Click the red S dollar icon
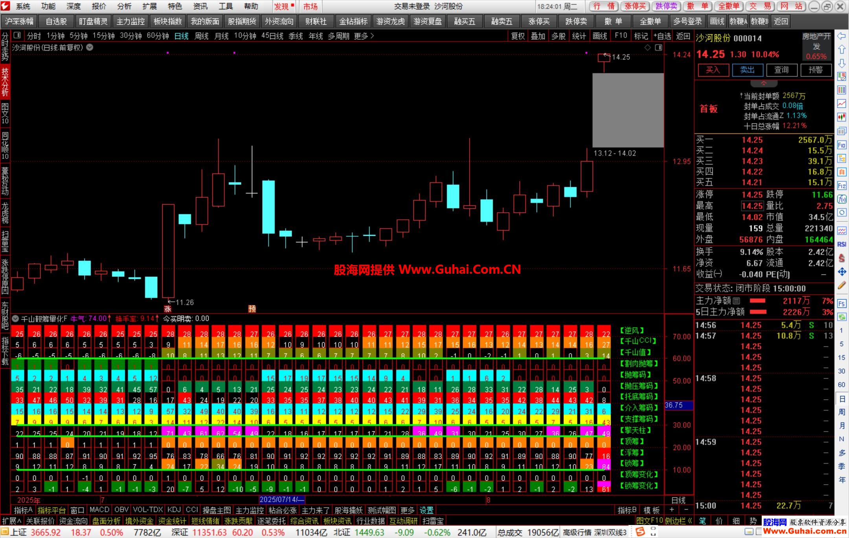Image resolution: width=849 pixels, height=538 pixels. click(842, 258)
